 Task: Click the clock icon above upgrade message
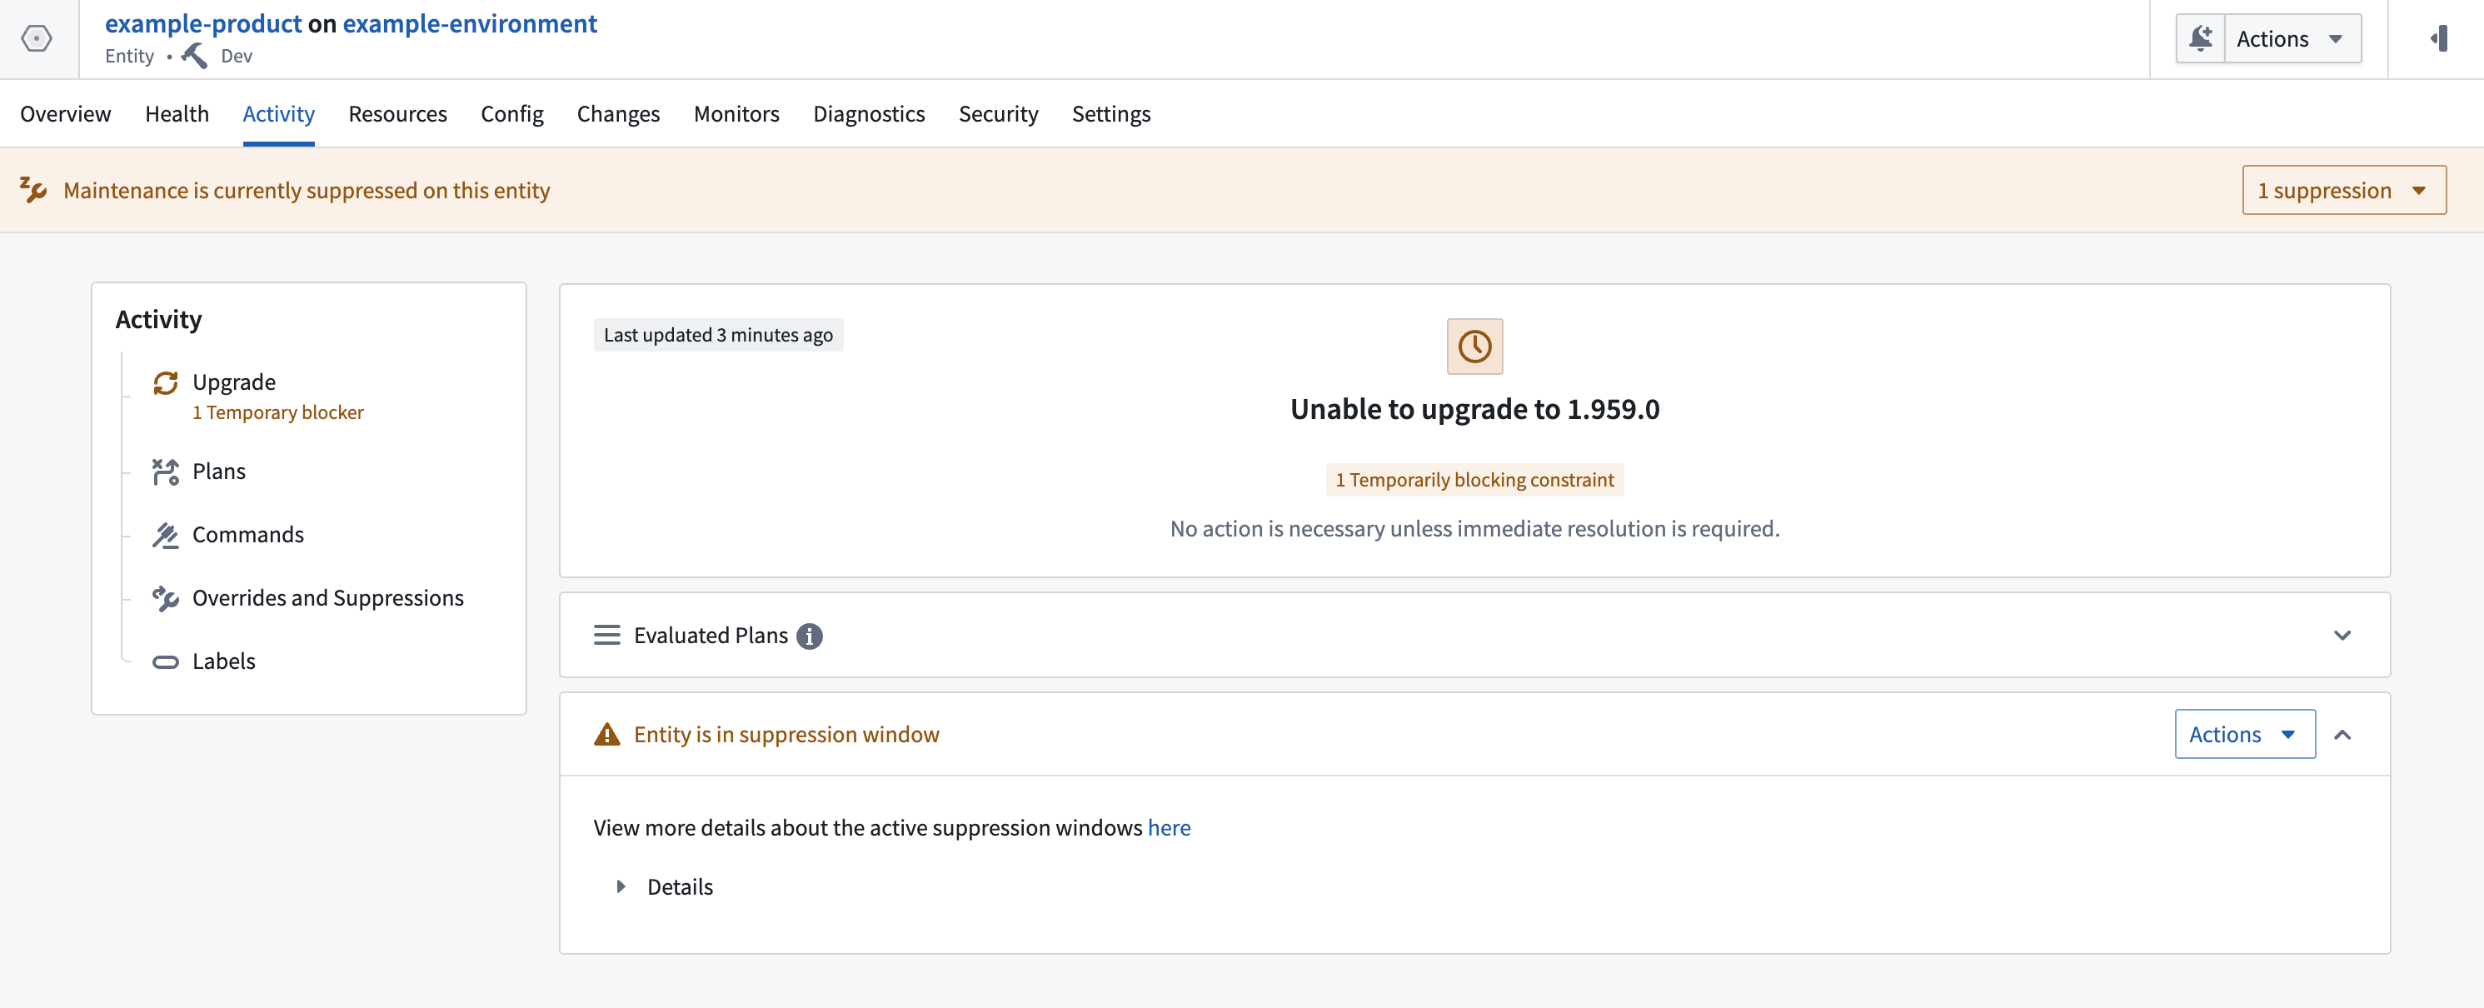(1474, 347)
